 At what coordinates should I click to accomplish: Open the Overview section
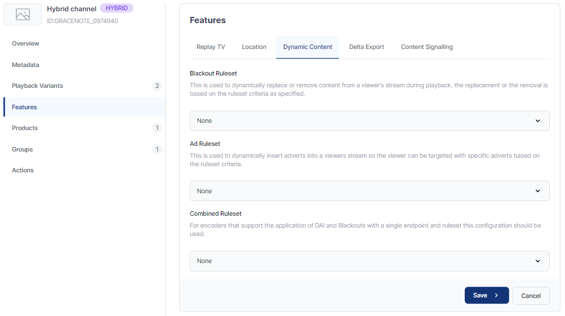pos(25,43)
